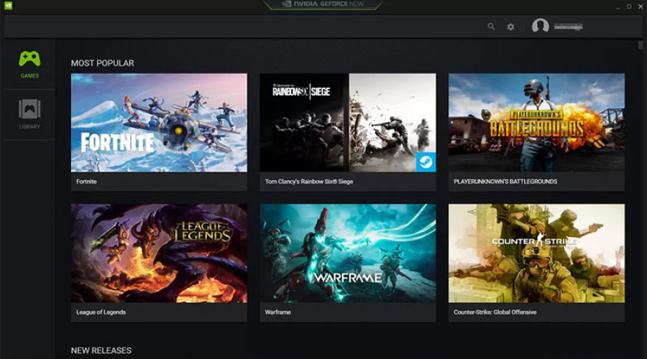
Task: Select the League of Legends artwork
Action: (x=159, y=253)
